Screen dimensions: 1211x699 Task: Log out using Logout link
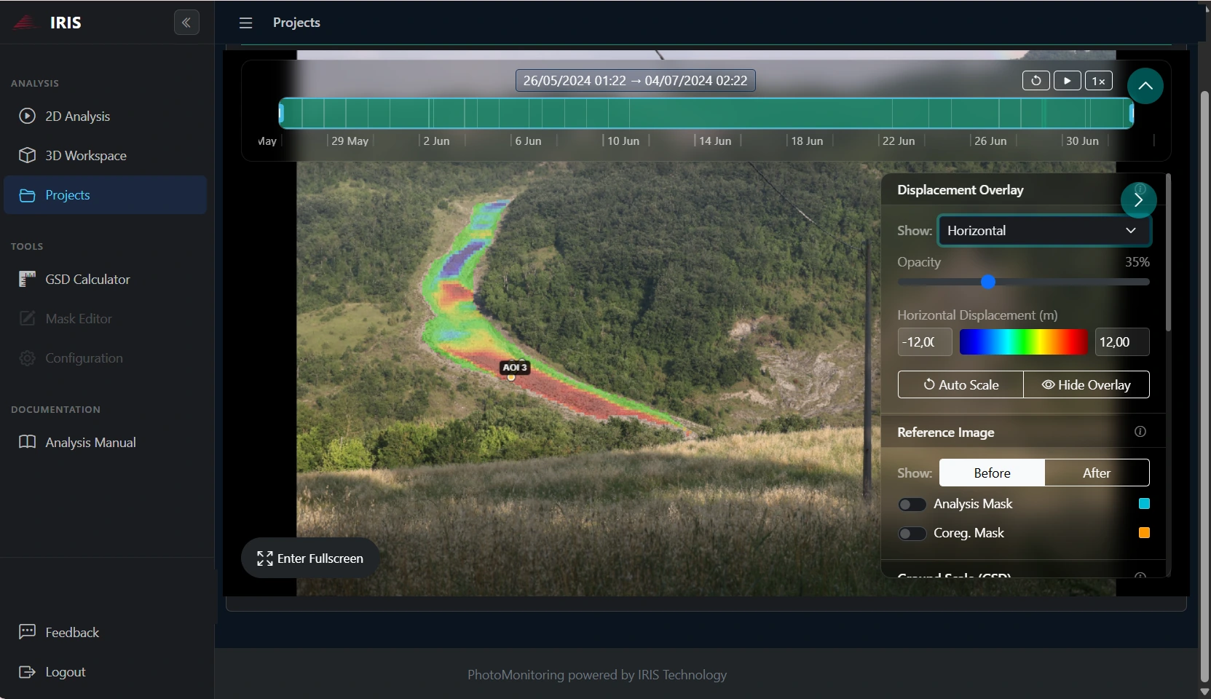pyautogui.click(x=105, y=672)
